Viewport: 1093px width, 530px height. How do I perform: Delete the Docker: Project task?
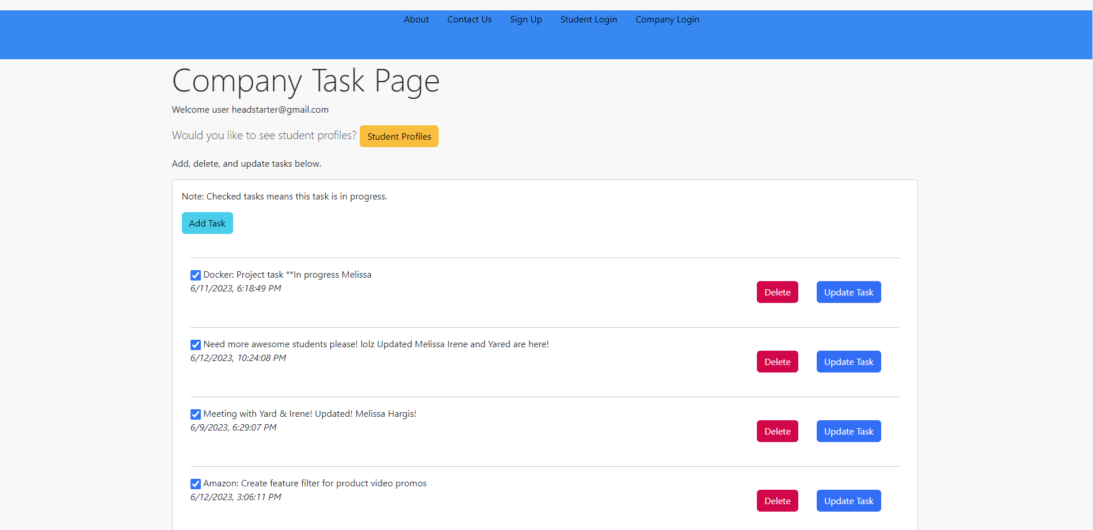click(x=777, y=292)
